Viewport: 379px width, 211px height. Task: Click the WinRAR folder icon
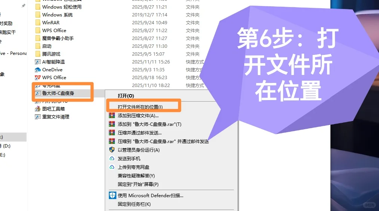tap(38, 22)
